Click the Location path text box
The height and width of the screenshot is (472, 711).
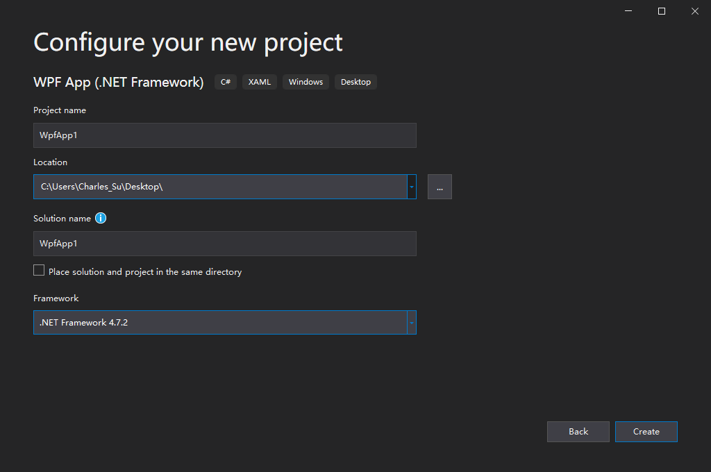(219, 187)
